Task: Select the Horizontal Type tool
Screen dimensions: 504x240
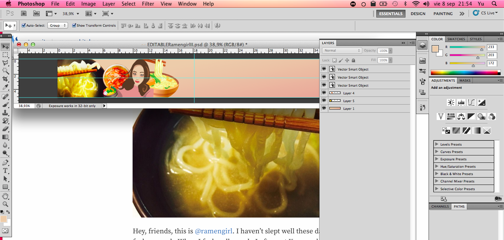Action: click(5, 171)
